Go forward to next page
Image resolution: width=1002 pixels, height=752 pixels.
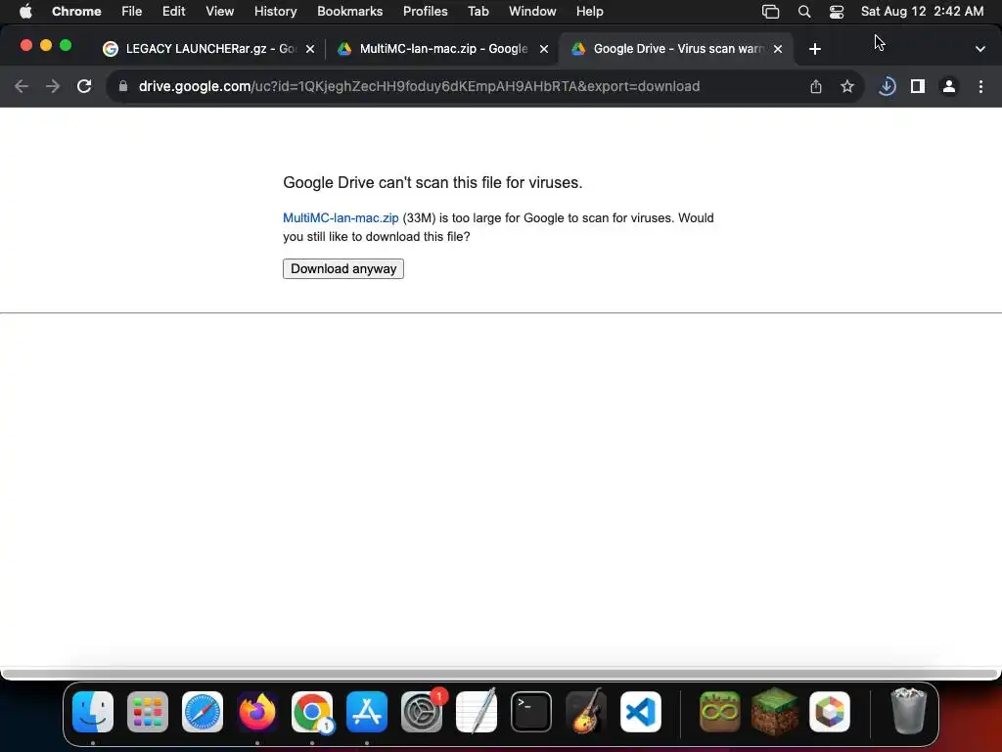click(x=53, y=86)
